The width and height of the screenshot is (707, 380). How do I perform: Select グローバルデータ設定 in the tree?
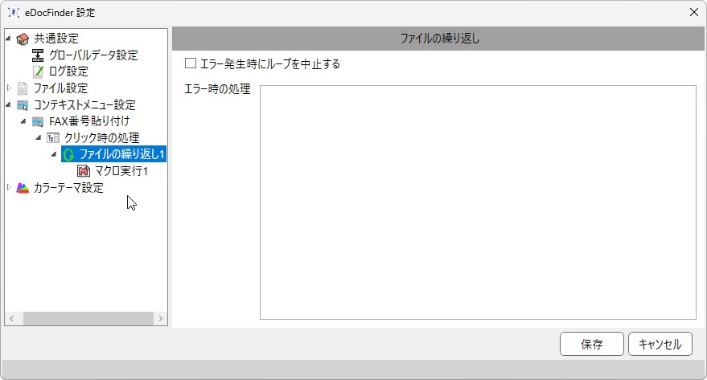(x=93, y=55)
